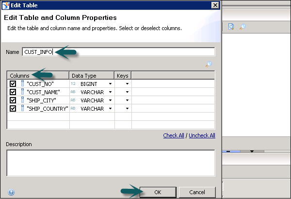Click the Check All link
The height and width of the screenshot is (199, 291).
[x=174, y=135]
